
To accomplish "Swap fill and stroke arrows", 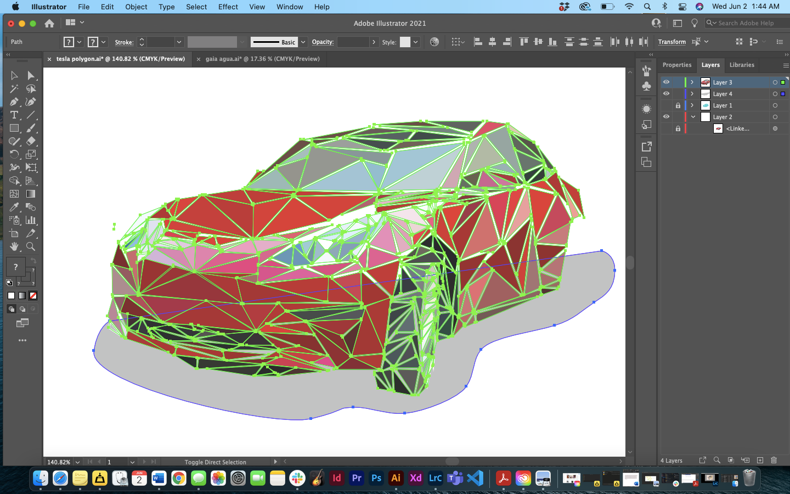I will click(33, 261).
